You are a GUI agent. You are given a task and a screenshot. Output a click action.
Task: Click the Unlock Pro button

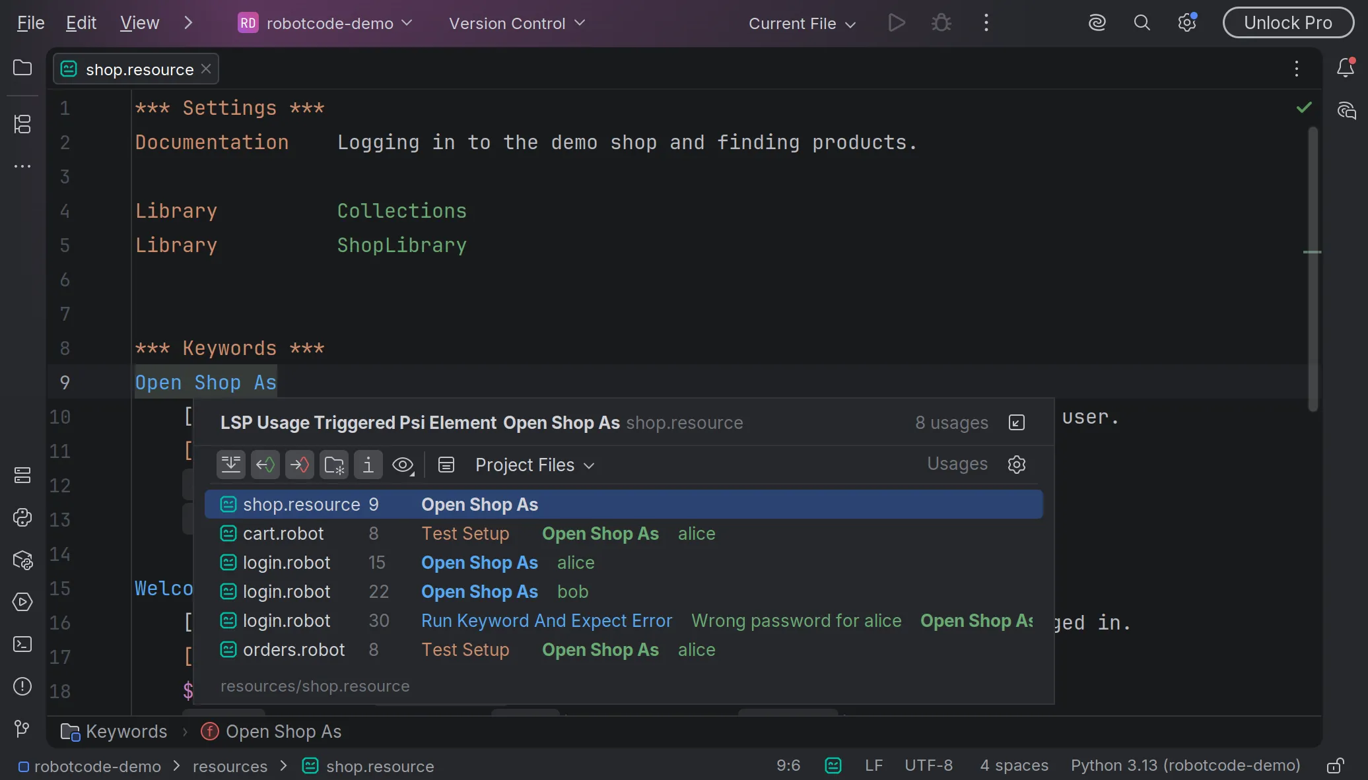(1288, 23)
